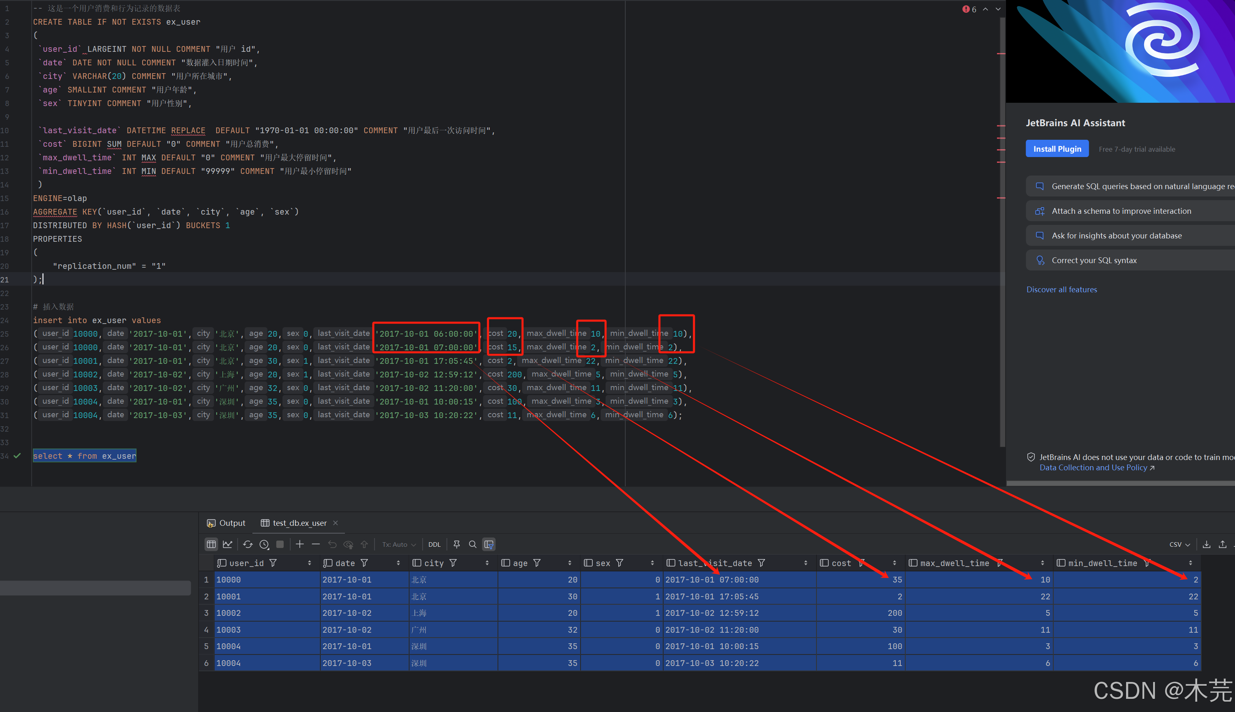This screenshot has height=712, width=1235.
Task: Open the CSV format dropdown
Action: click(x=1179, y=544)
